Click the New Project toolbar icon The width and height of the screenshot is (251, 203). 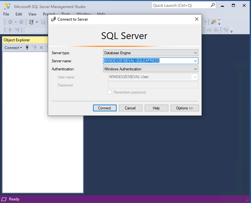[31, 22]
